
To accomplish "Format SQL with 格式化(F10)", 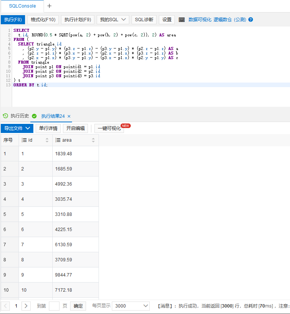I will coord(43,20).
